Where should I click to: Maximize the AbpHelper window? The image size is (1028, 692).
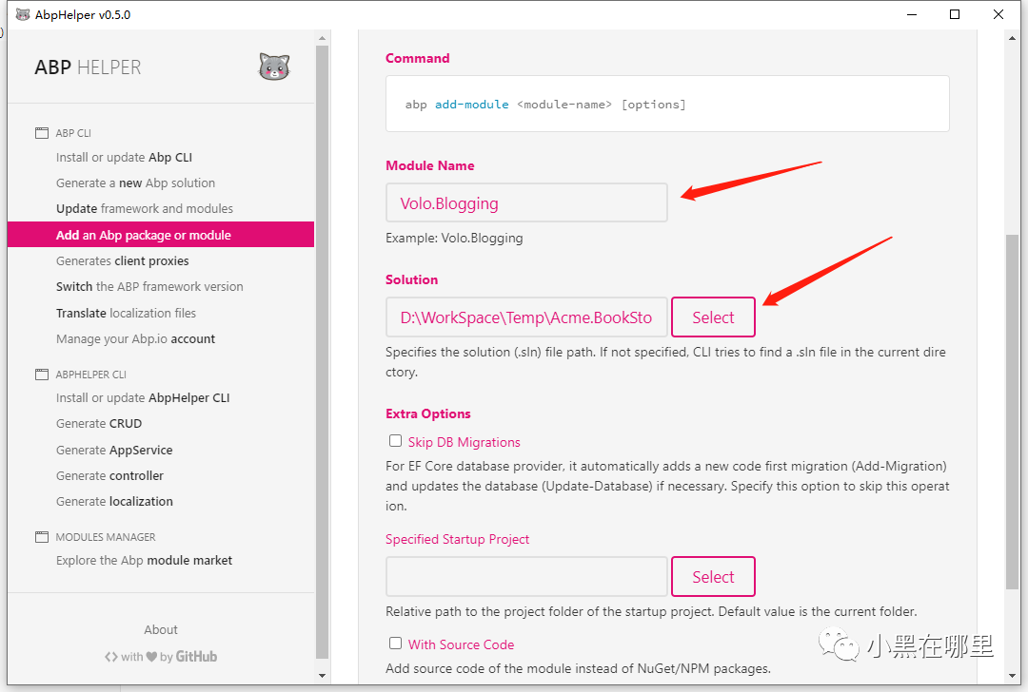(x=955, y=14)
